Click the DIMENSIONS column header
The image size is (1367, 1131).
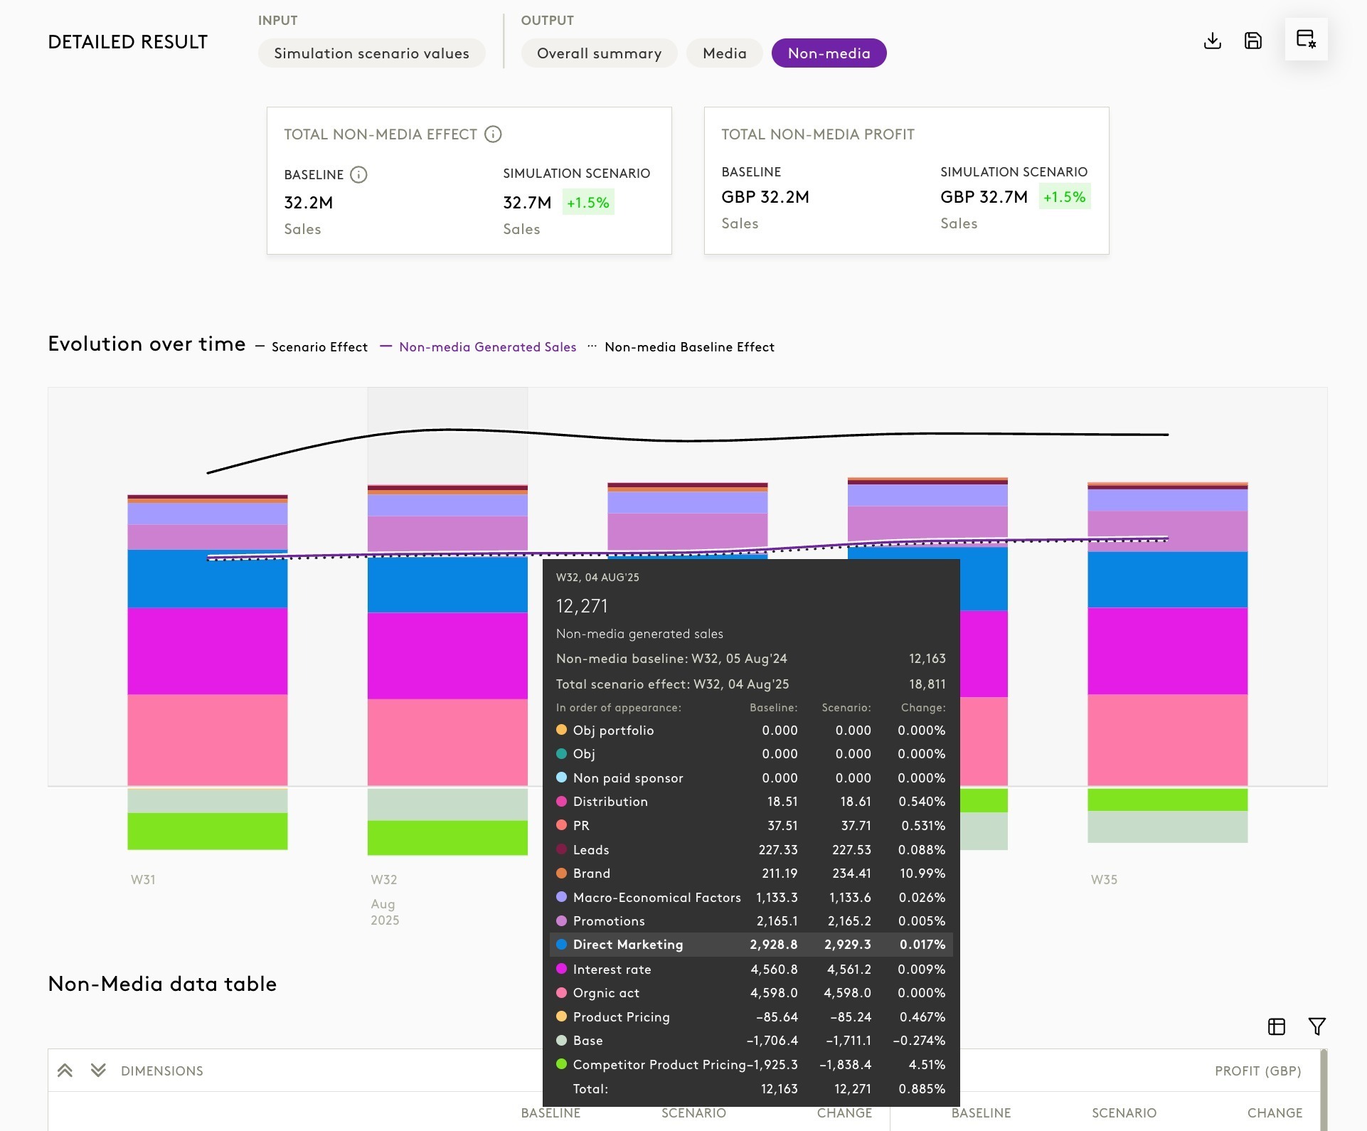click(x=162, y=1071)
